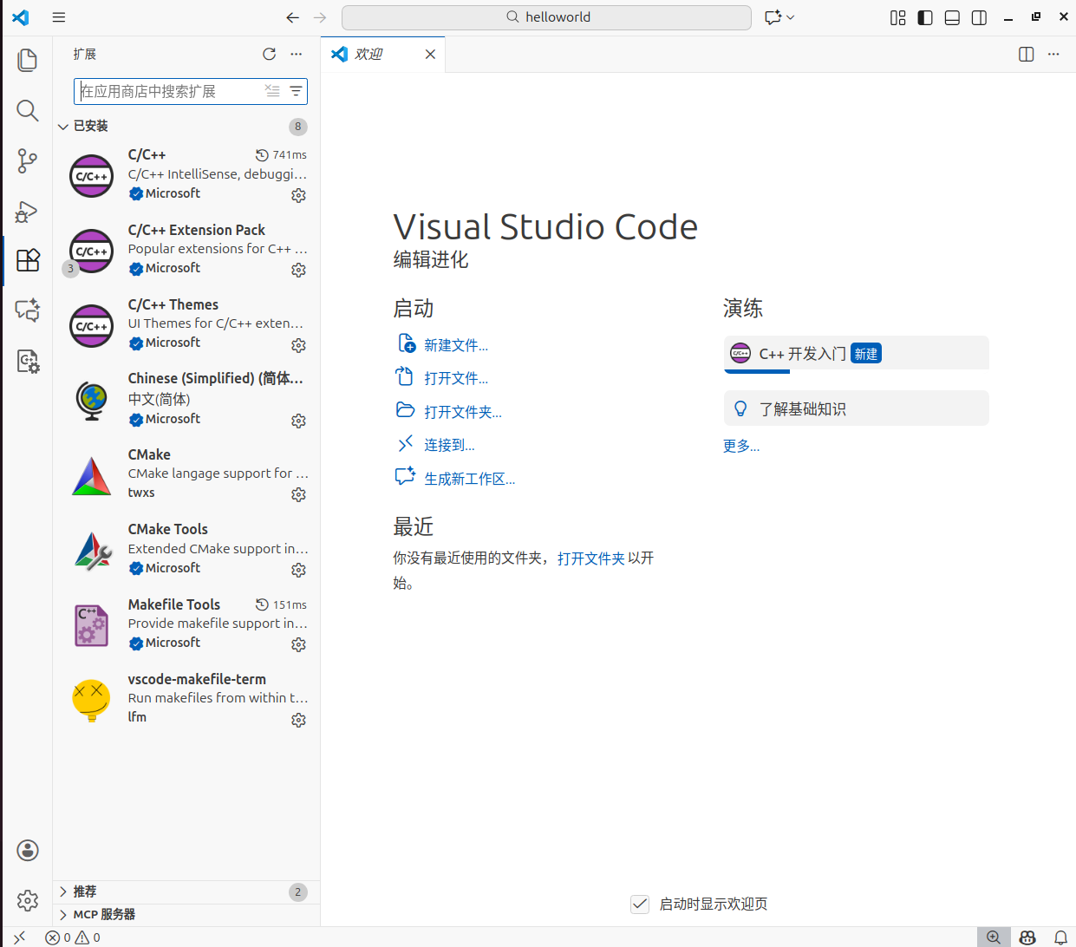Open Run and Debug view
1076x947 pixels.
(28, 211)
